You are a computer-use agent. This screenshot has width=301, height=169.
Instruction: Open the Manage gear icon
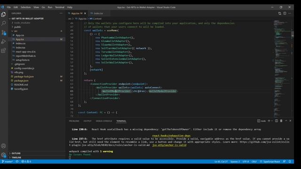coord(3,155)
